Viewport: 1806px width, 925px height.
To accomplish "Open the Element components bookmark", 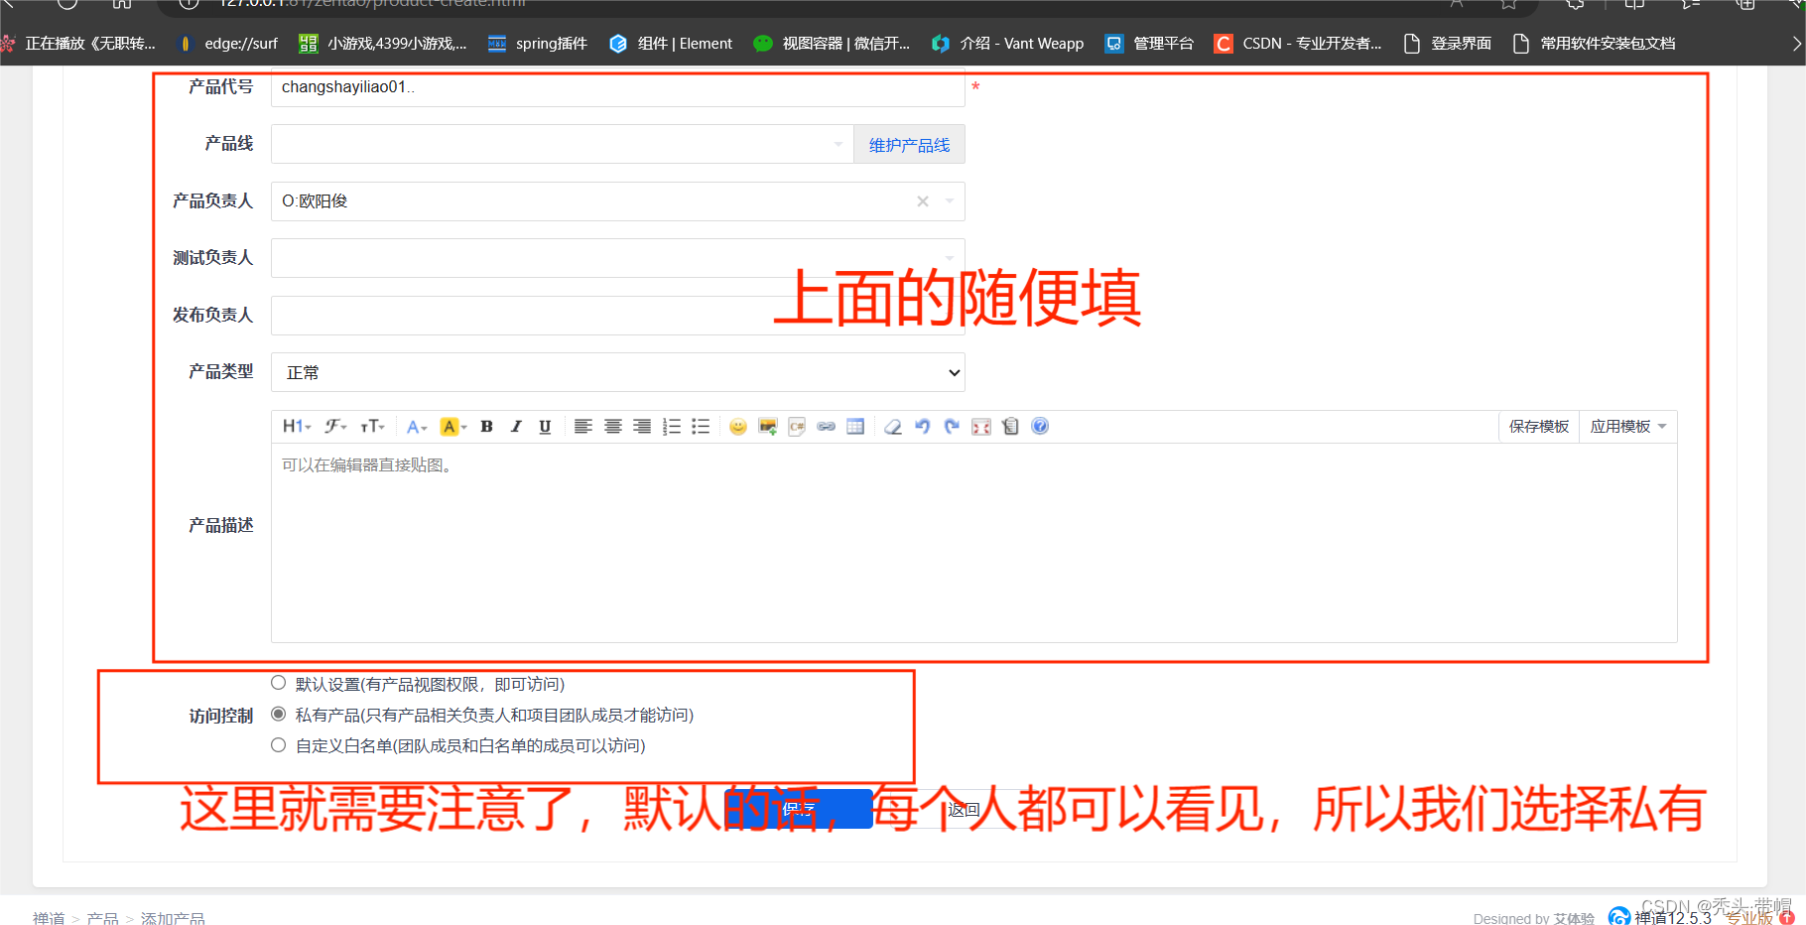I will pyautogui.click(x=671, y=44).
